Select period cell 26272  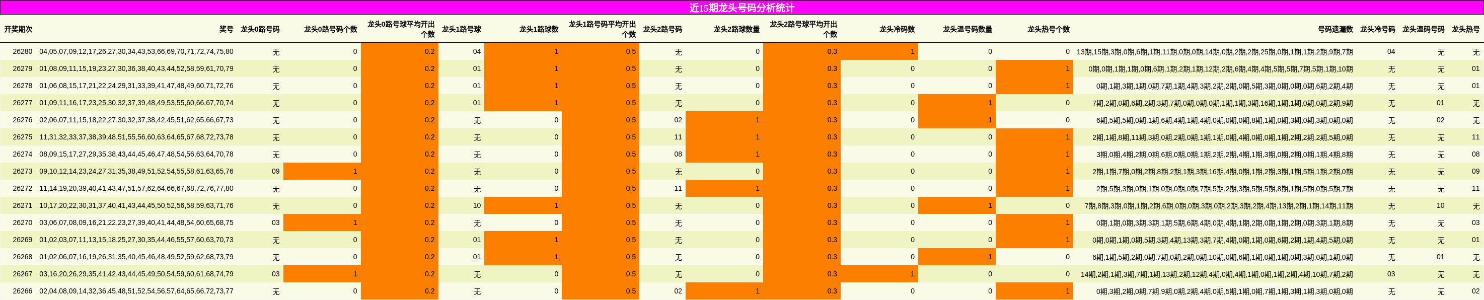[23, 188]
